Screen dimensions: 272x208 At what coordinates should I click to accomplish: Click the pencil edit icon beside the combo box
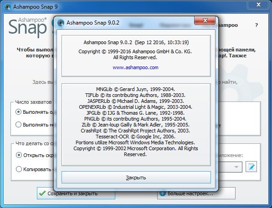click(251, 167)
